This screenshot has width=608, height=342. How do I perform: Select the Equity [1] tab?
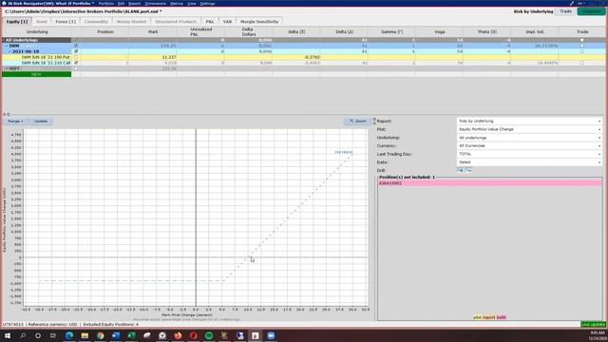[17, 21]
